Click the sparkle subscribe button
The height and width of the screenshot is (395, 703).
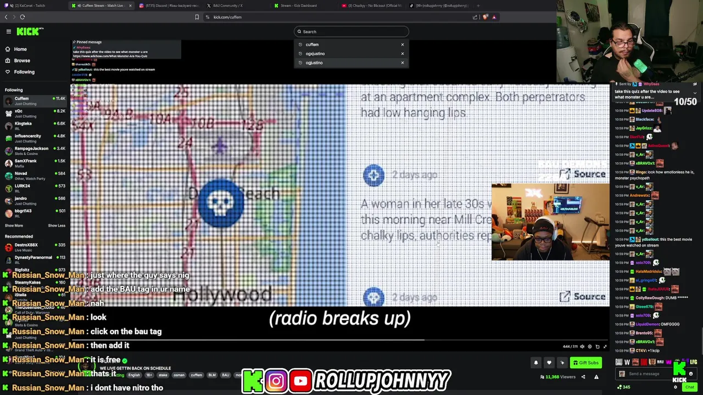point(562,363)
